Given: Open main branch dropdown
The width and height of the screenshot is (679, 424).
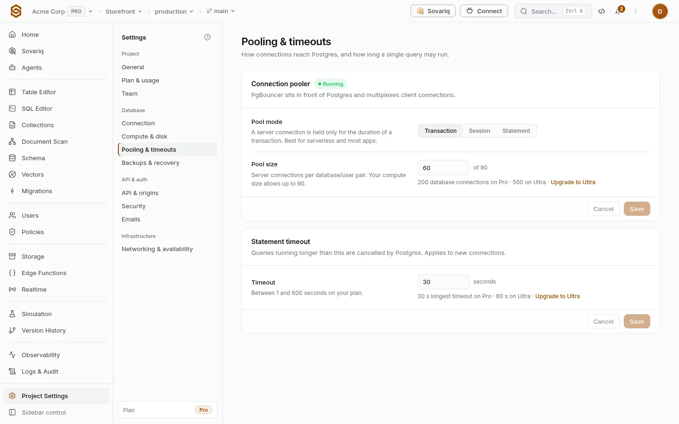Looking at the screenshot, I should pyautogui.click(x=221, y=11).
